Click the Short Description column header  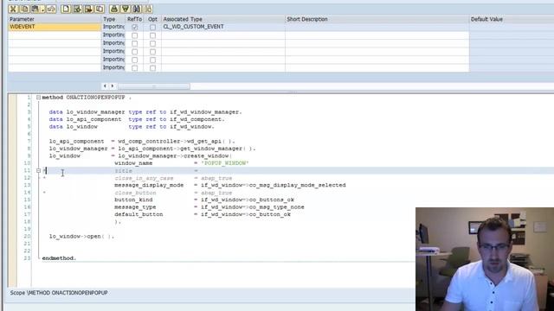[x=377, y=19]
